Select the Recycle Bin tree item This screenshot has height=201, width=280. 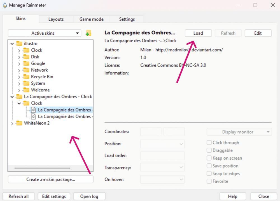coord(42,77)
